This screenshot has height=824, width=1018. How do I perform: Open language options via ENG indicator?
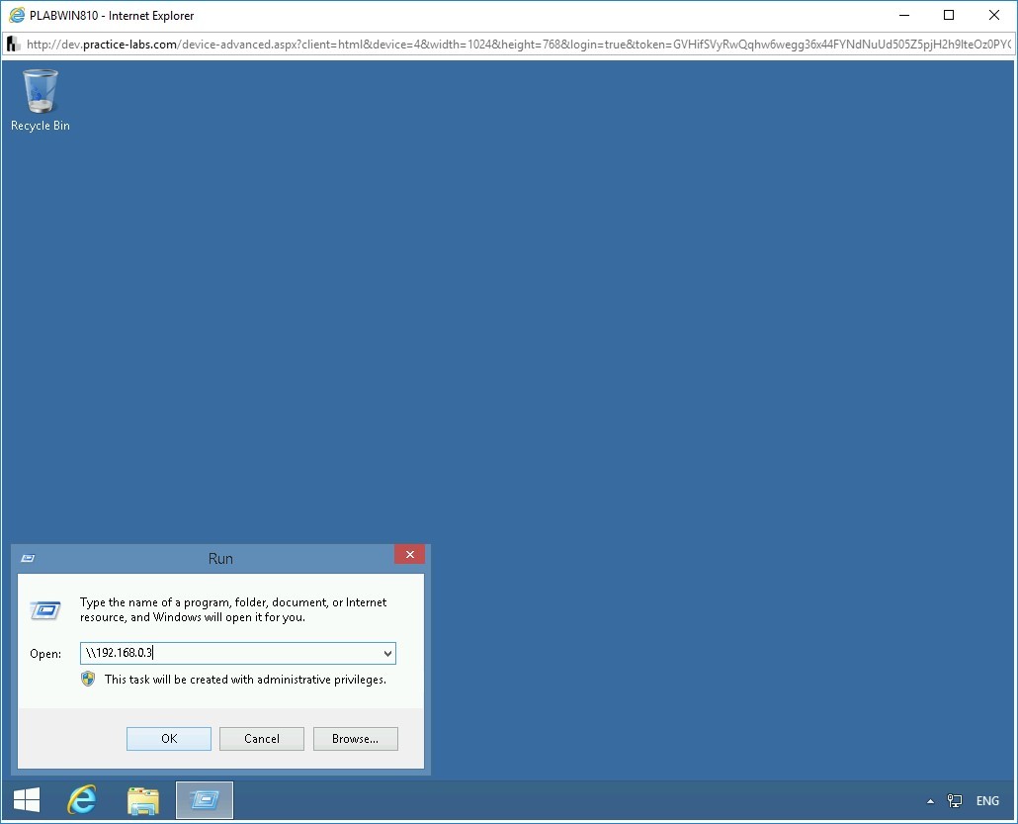point(986,801)
